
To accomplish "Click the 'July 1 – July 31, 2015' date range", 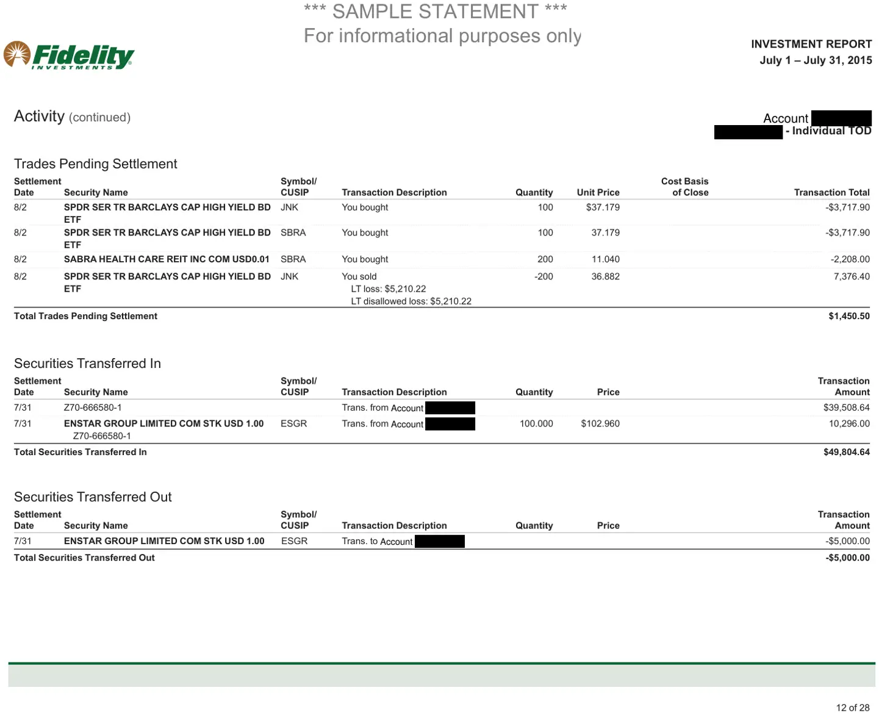I will click(816, 60).
